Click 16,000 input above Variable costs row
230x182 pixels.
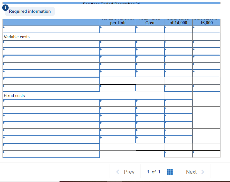click(206, 29)
